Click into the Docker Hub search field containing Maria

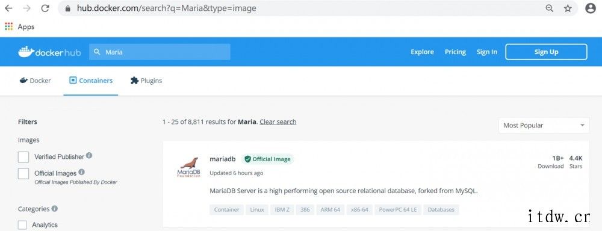point(160,52)
